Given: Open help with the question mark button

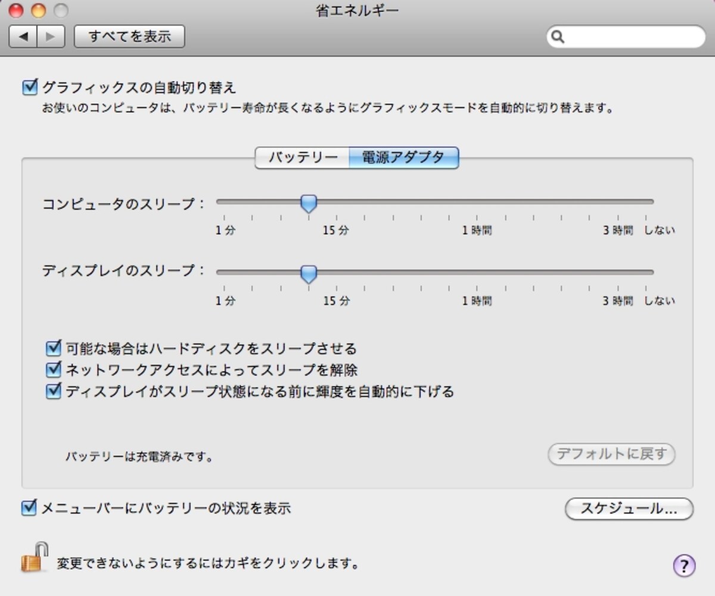Looking at the screenshot, I should [x=684, y=564].
